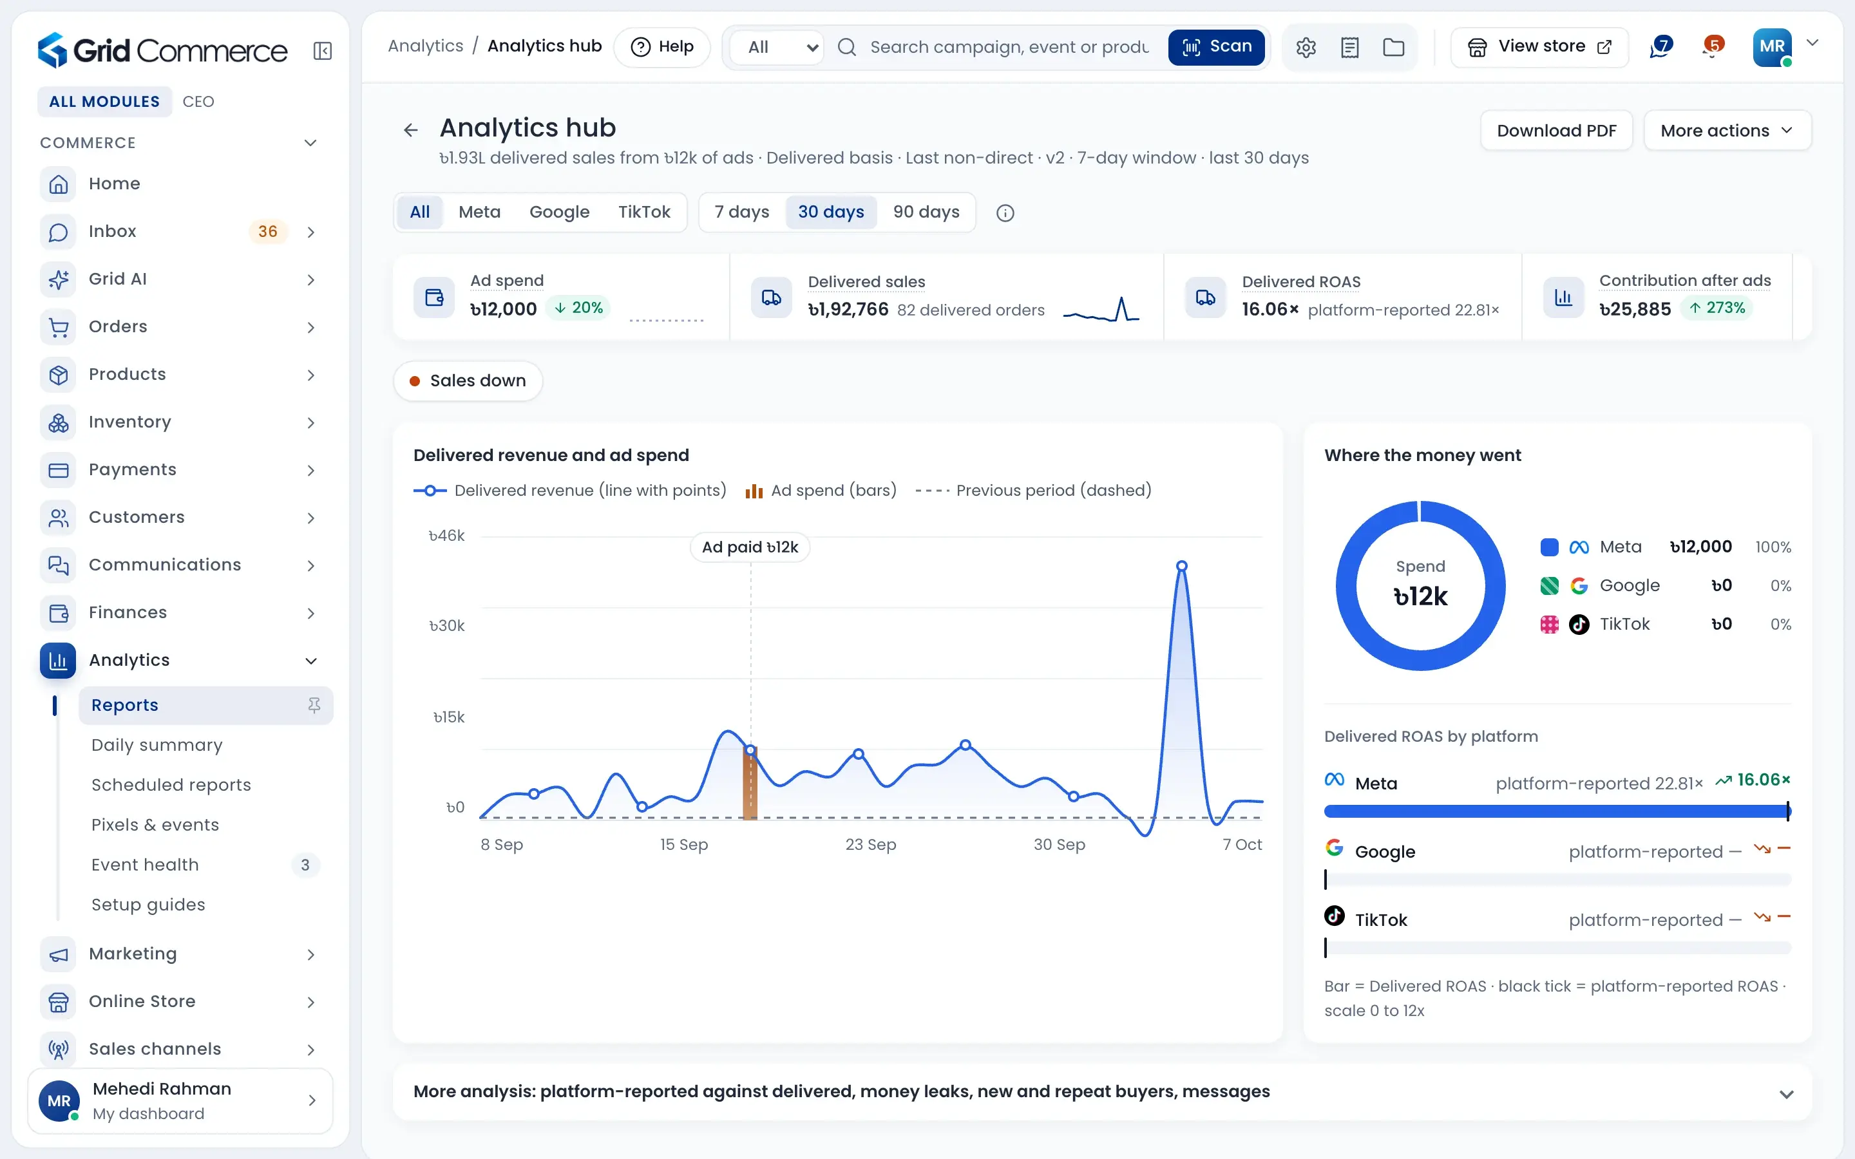Click the pink TikTok color swatch

(1549, 624)
